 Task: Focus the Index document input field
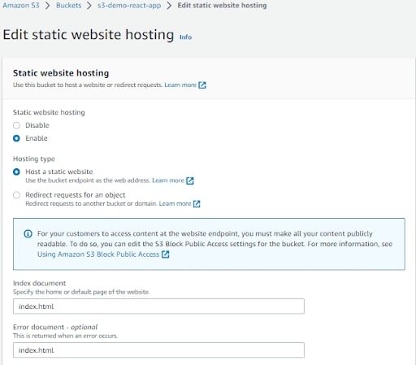[158, 306]
